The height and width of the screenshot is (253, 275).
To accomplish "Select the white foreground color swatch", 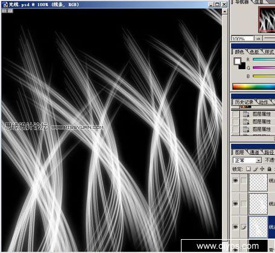I will point(238,61).
